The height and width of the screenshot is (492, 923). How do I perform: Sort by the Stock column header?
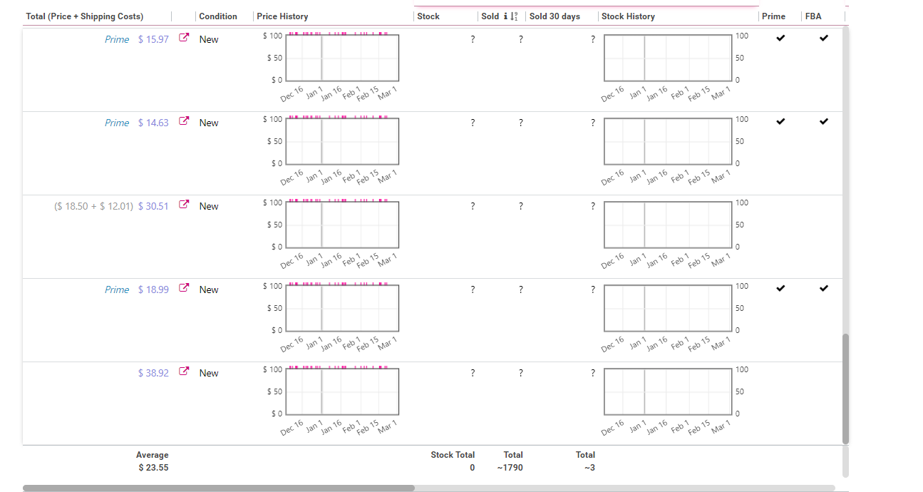coord(428,16)
